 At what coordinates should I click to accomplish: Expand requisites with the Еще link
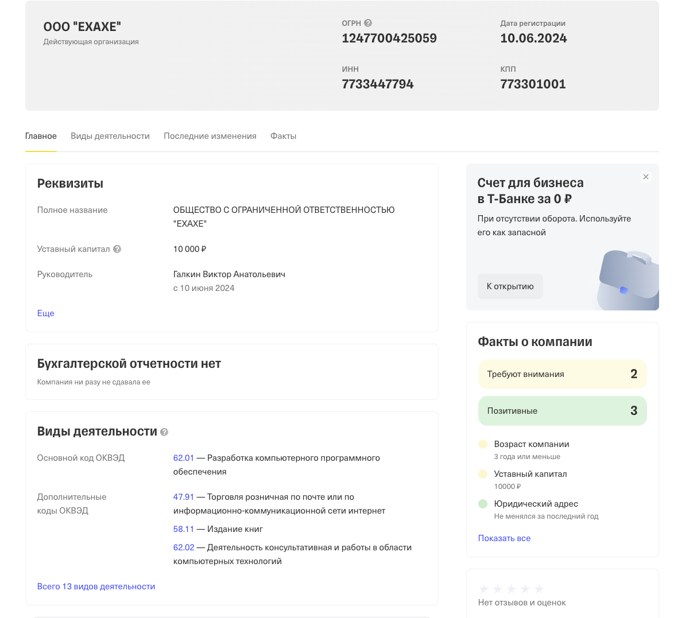pyautogui.click(x=46, y=313)
